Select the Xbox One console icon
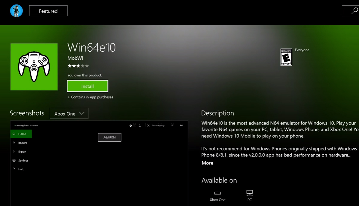Image resolution: width=359 pixels, height=206 pixels. click(x=218, y=193)
